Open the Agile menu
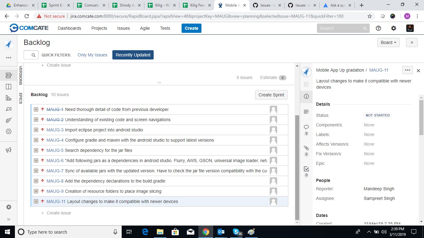The image size is (424, 238). pos(145,28)
